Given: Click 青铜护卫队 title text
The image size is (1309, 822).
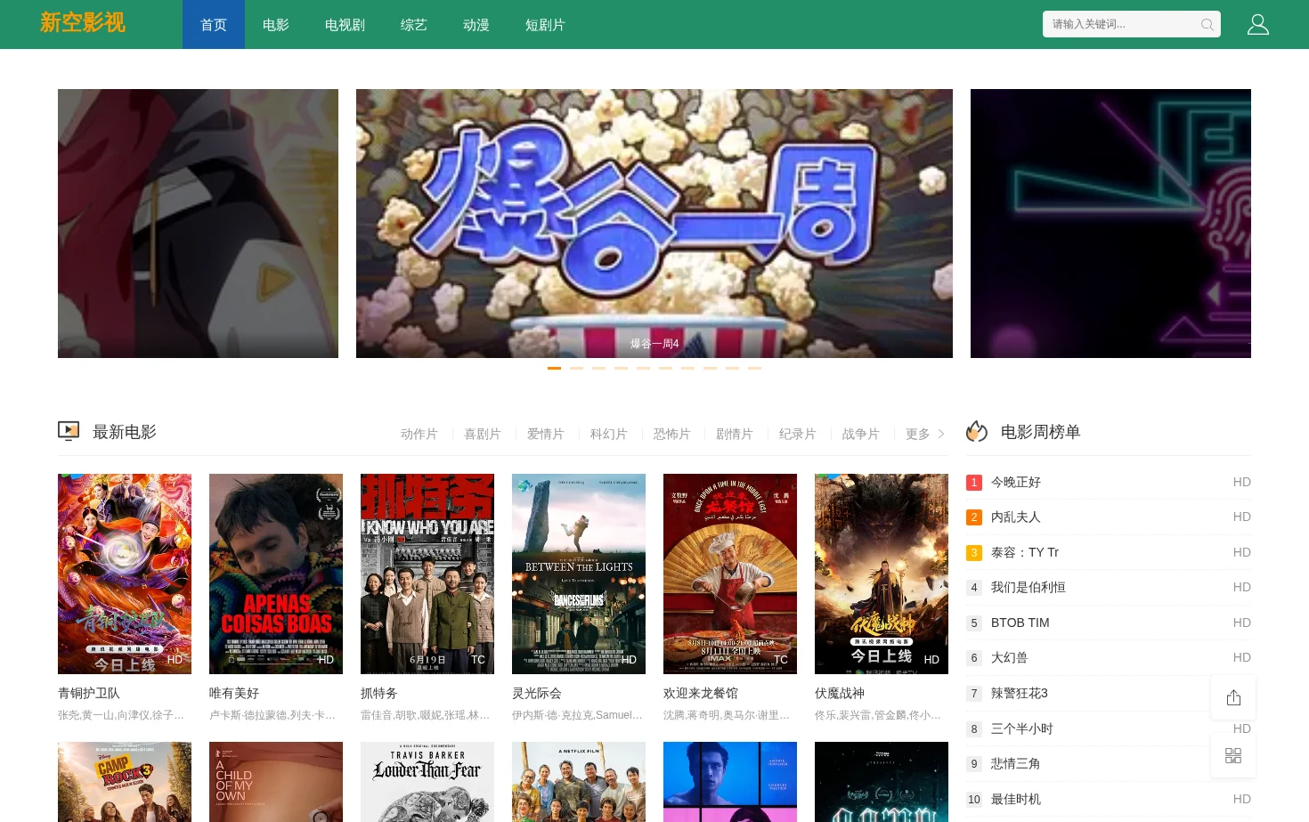Looking at the screenshot, I should tap(89, 693).
